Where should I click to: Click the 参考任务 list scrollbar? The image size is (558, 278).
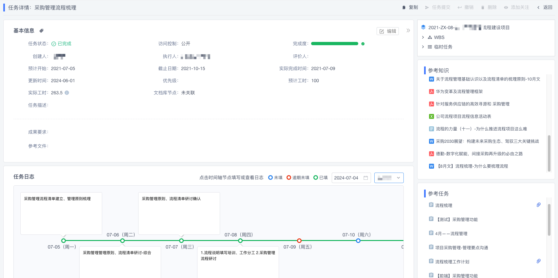[549, 220]
